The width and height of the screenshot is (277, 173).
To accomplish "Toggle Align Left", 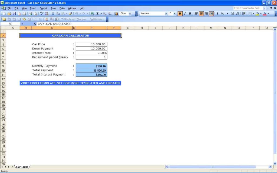I will (x=196, y=14).
